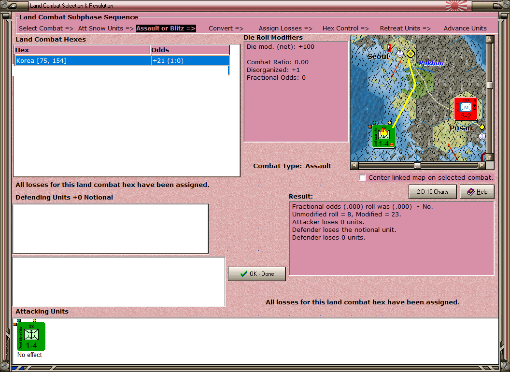Enable Center linked map on selected combat

[363, 178]
